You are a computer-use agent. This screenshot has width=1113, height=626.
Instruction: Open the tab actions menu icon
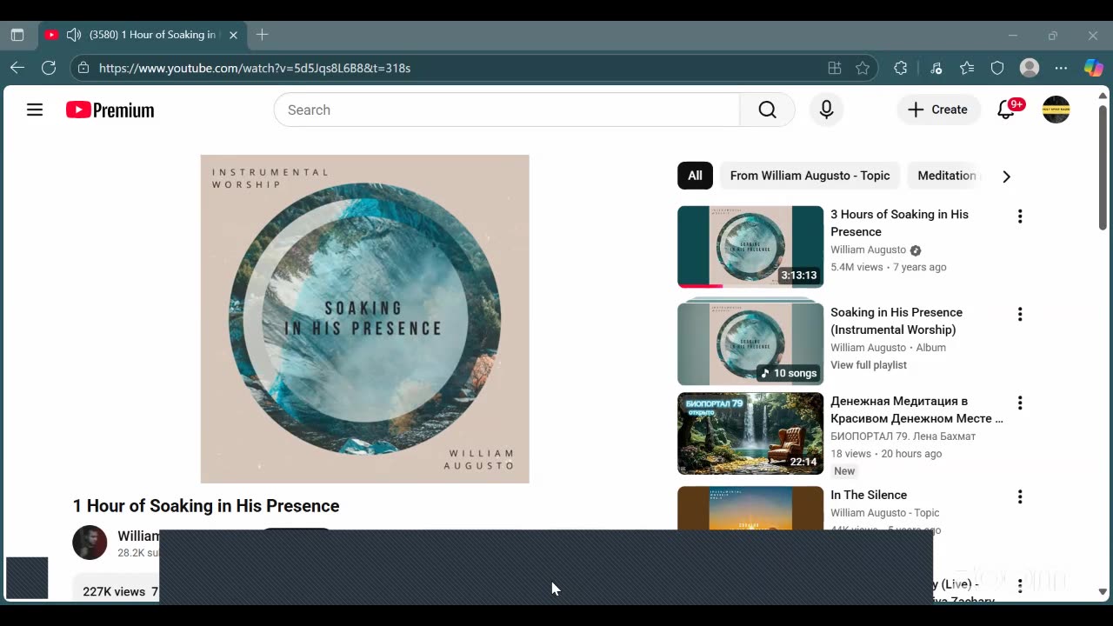[17, 35]
